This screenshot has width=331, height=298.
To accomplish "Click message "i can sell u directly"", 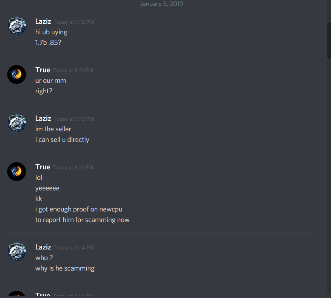I will (x=62, y=140).
